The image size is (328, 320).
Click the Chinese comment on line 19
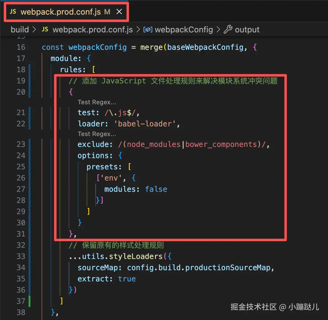[x=173, y=81]
